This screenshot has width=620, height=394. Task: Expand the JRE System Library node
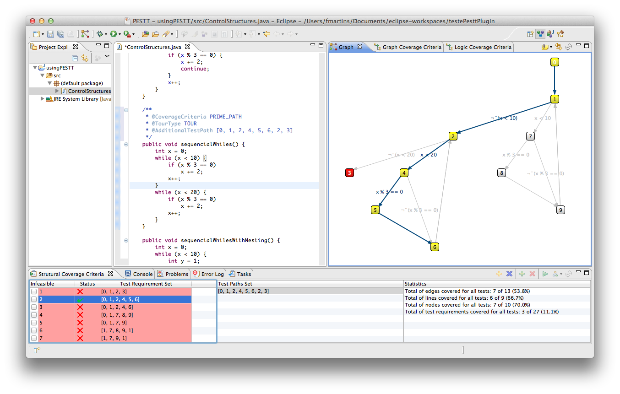pyautogui.click(x=42, y=99)
